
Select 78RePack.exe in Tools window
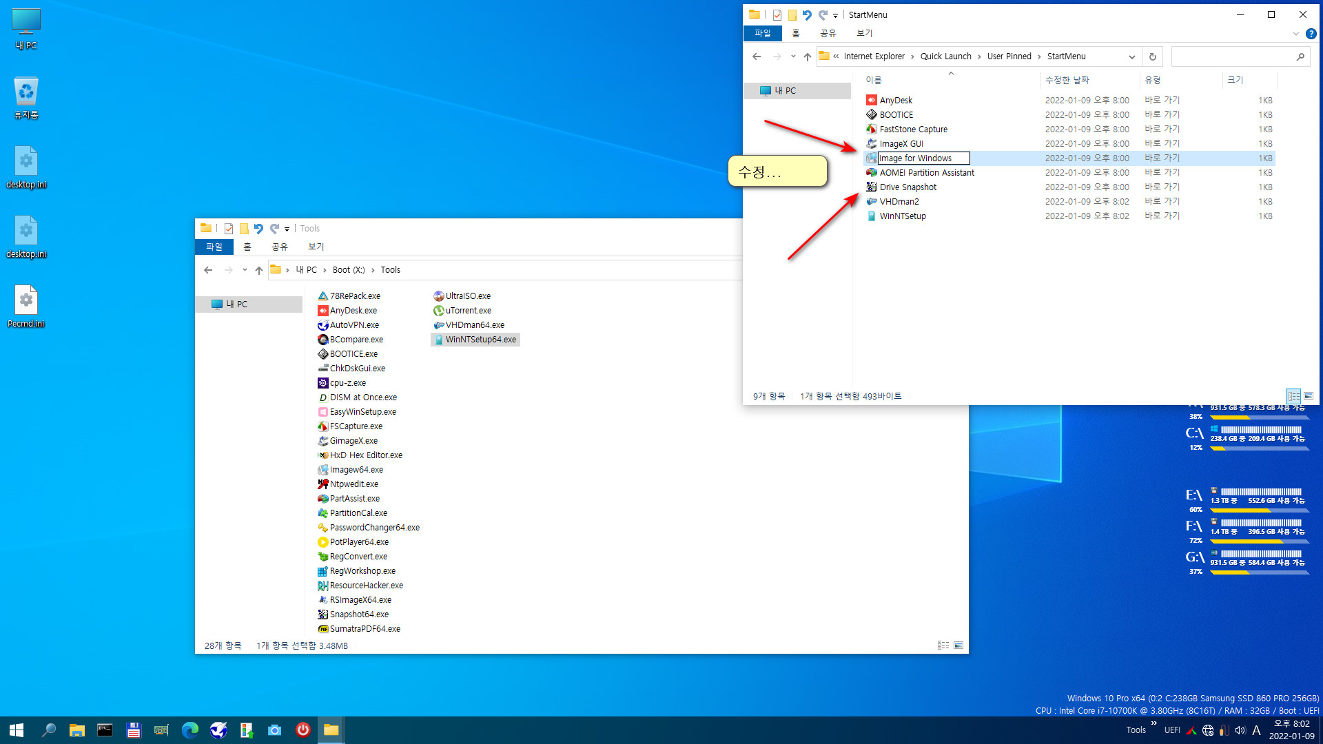(354, 296)
